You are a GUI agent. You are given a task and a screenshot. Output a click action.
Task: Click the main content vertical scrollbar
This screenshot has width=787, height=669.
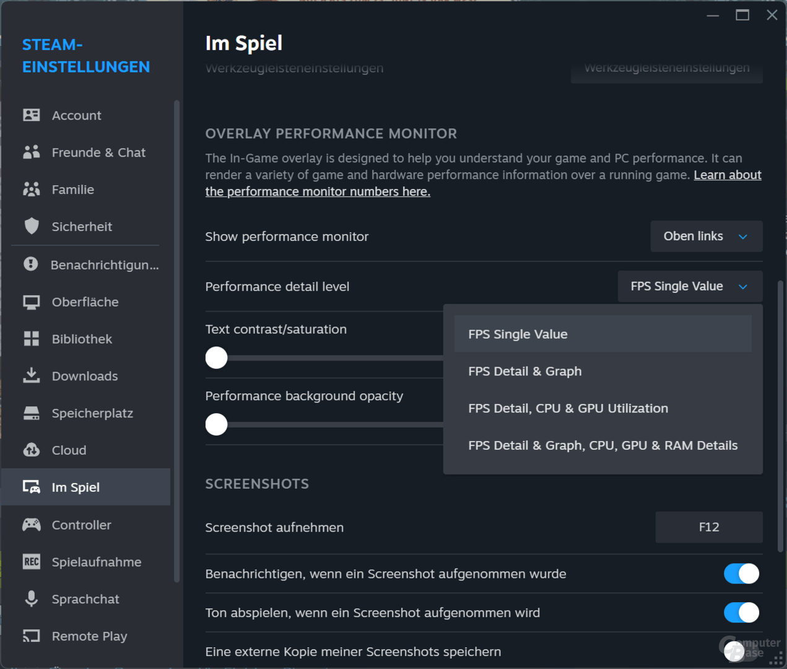(780, 416)
